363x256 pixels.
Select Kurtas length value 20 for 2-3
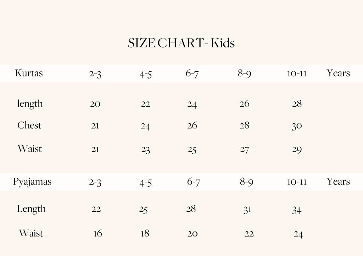click(x=95, y=104)
